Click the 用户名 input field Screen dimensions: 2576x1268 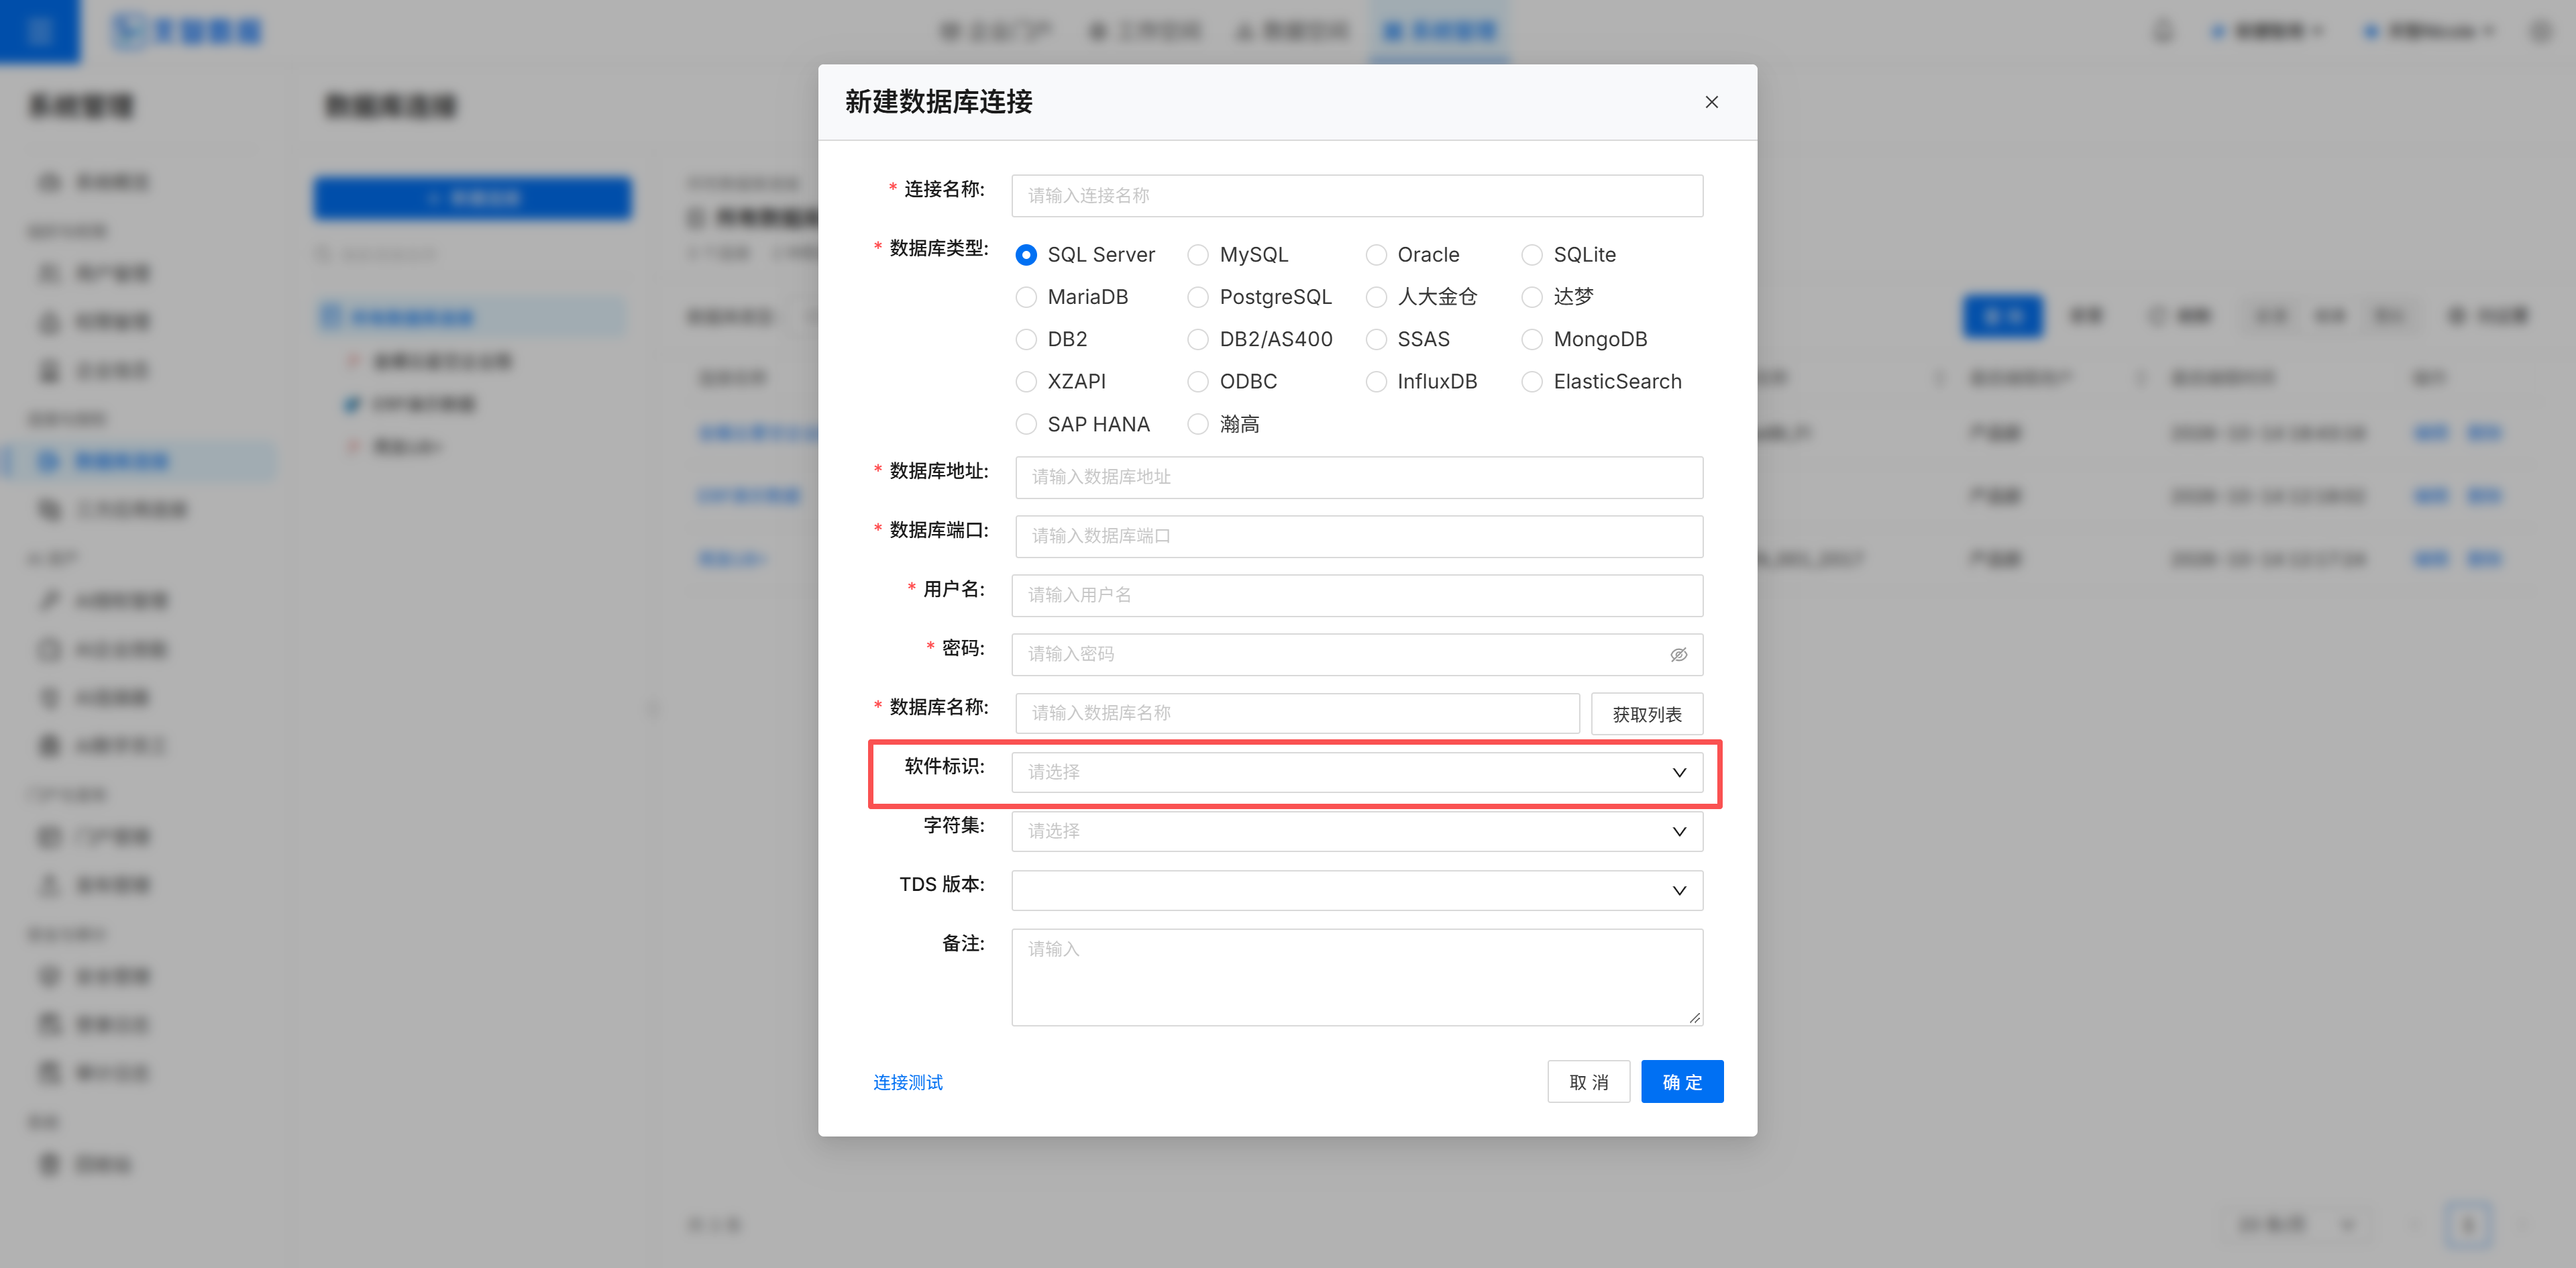(x=1357, y=595)
